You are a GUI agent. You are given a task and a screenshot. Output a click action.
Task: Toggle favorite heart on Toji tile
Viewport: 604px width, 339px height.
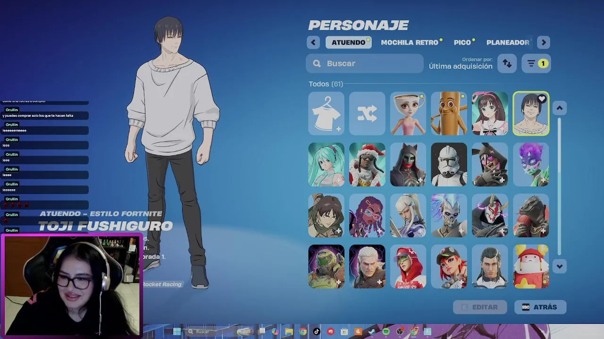(x=542, y=99)
